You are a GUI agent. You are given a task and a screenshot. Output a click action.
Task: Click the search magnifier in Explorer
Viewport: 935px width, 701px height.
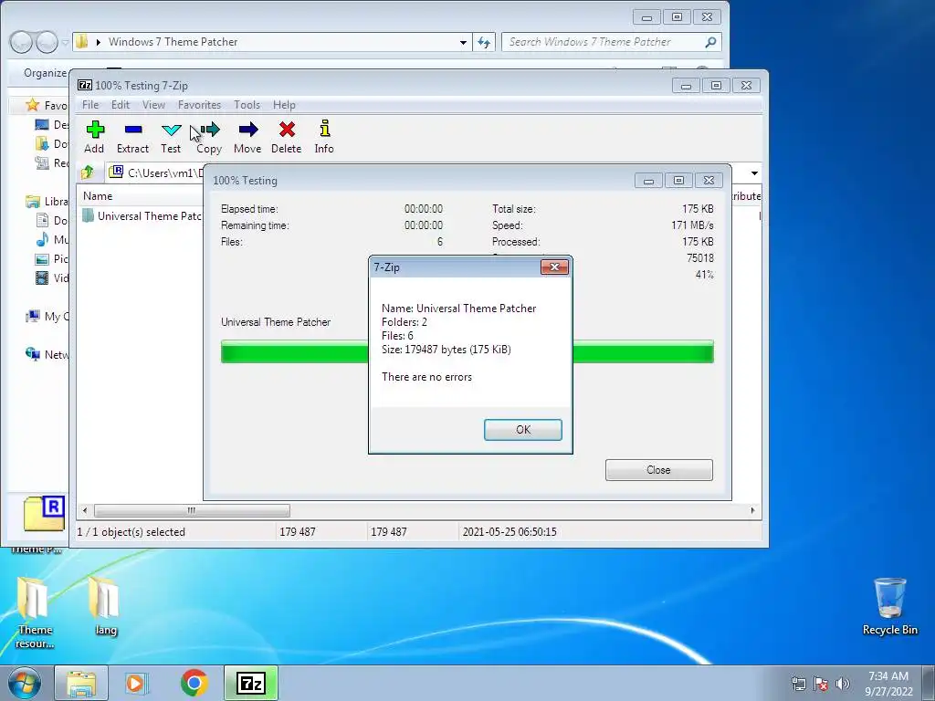[710, 42]
